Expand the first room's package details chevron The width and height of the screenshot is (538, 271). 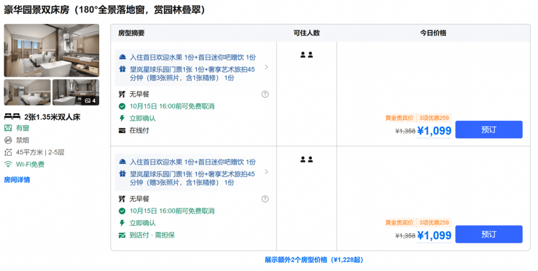tap(266, 67)
